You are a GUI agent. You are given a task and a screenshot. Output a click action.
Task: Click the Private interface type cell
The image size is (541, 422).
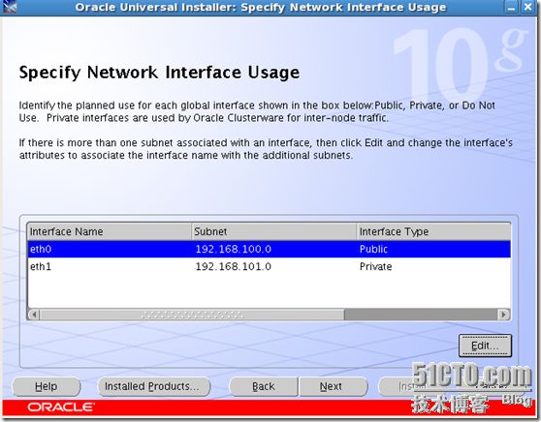coord(433,266)
